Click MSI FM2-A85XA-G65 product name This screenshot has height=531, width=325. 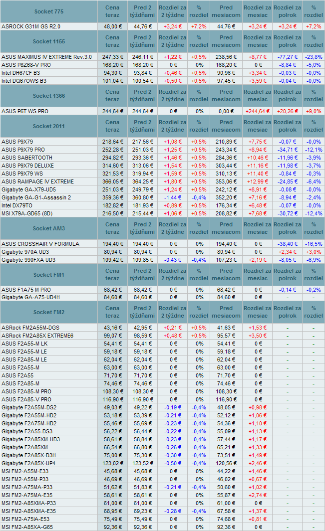click(x=27, y=528)
